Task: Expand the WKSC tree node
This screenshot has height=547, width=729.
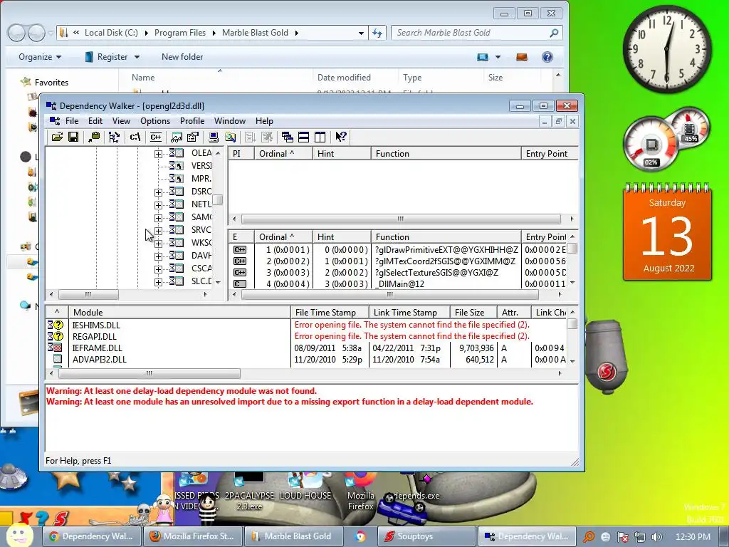Action: (158, 244)
